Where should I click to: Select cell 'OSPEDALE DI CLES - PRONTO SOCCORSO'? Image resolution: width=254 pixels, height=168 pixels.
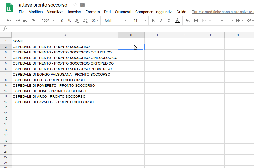(x=65, y=80)
